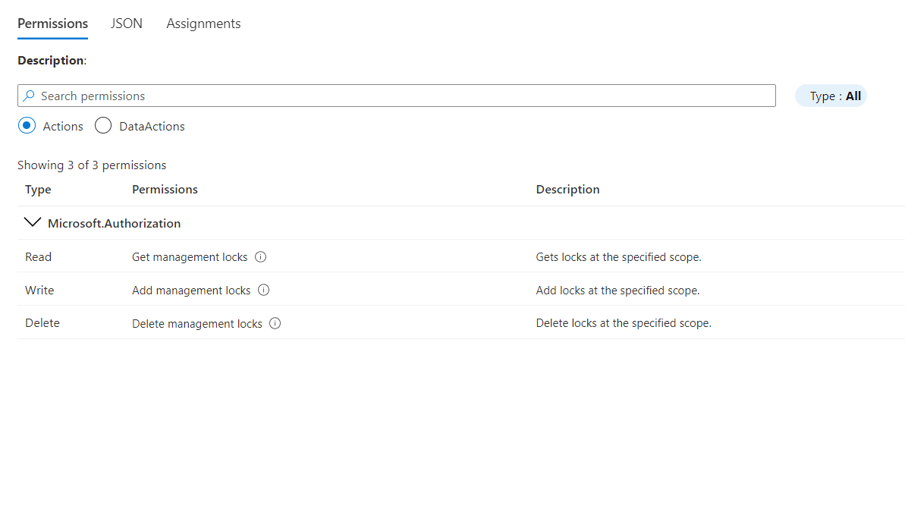The width and height of the screenshot is (905, 506).
Task: Switch to the JSON tab
Action: [x=127, y=24]
